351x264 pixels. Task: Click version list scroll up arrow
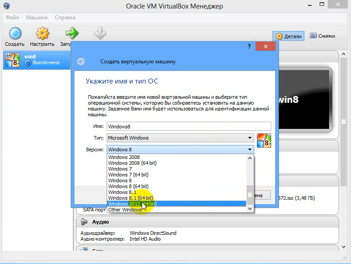point(250,158)
